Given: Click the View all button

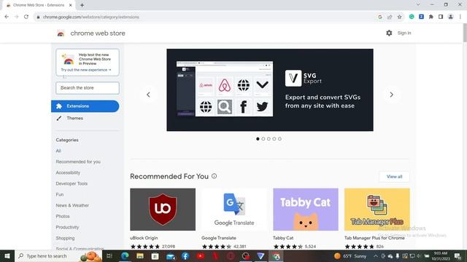Looking at the screenshot, I should (394, 176).
